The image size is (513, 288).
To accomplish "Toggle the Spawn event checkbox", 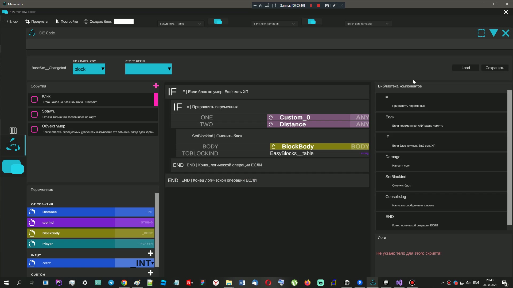I will coord(34,114).
